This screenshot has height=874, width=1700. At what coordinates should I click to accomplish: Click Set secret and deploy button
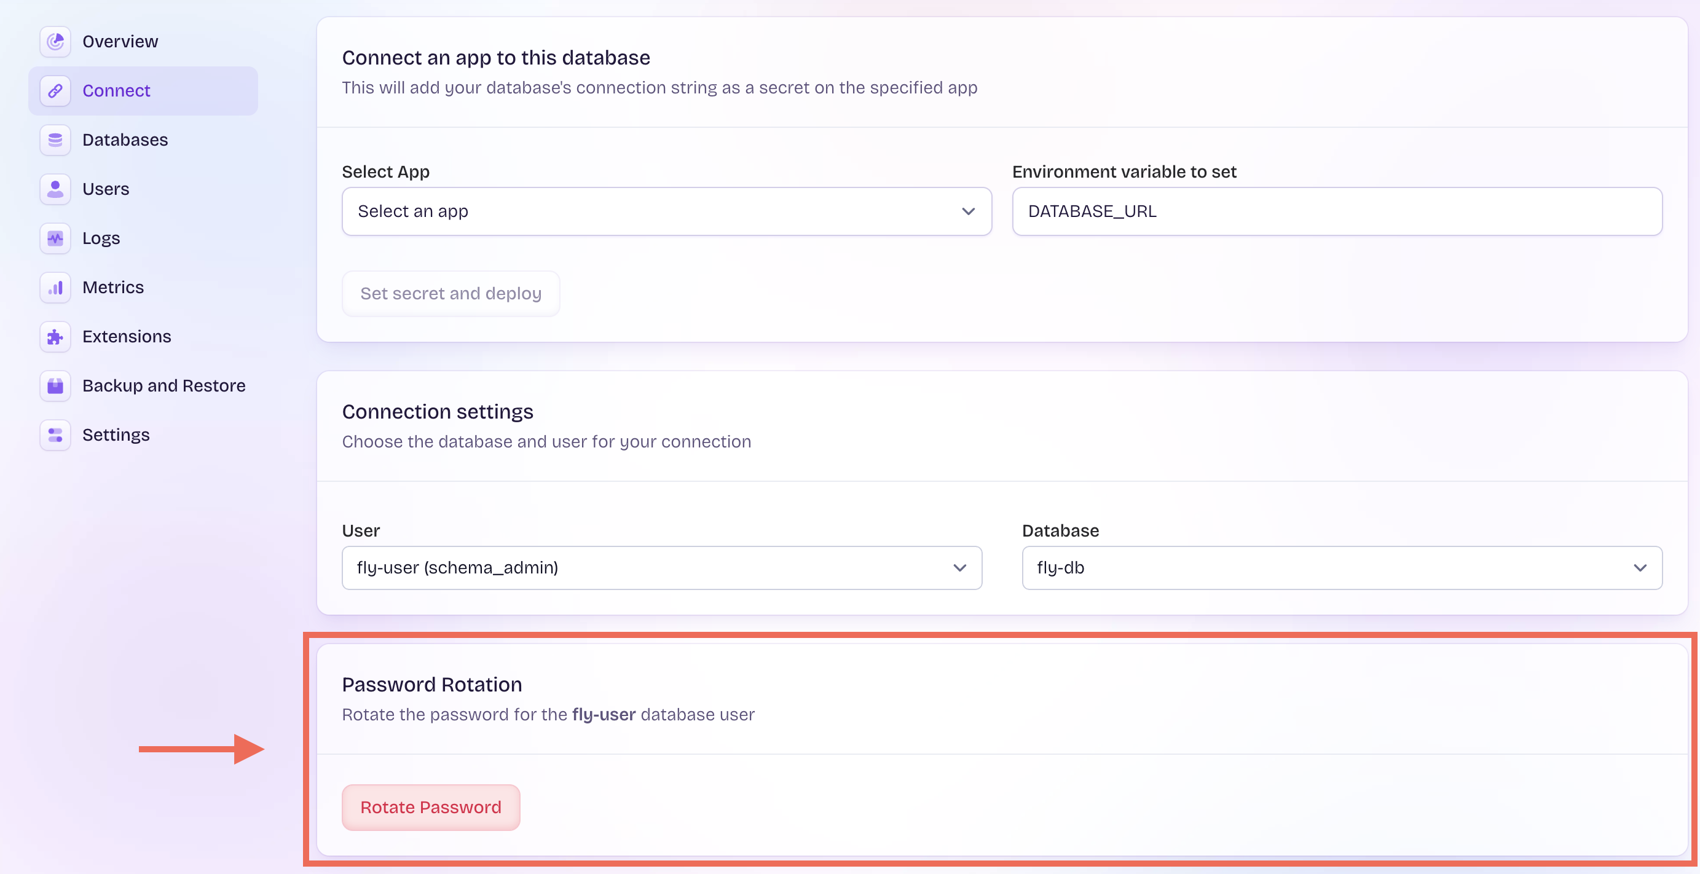click(x=451, y=293)
